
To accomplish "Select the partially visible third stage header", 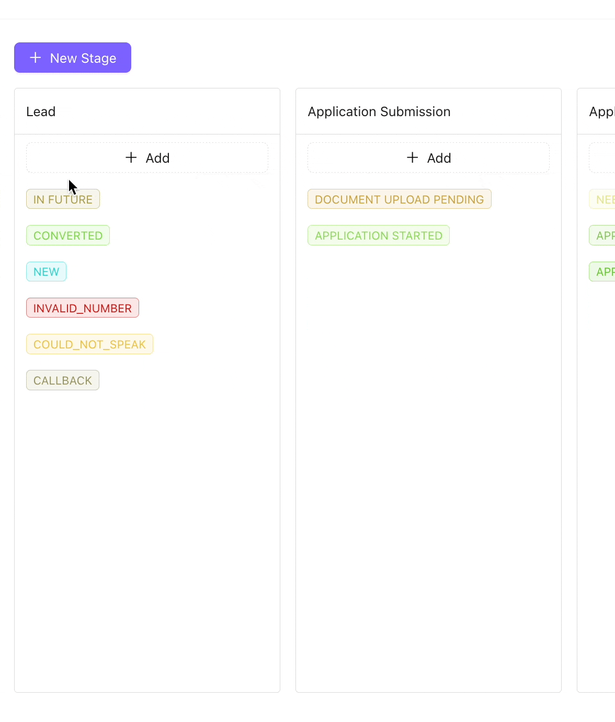I will [x=601, y=111].
